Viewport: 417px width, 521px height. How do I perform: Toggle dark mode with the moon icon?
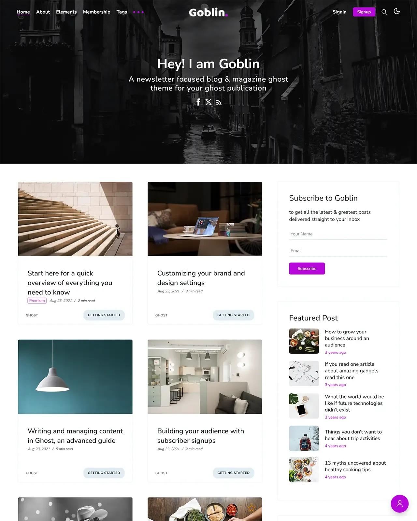click(396, 11)
